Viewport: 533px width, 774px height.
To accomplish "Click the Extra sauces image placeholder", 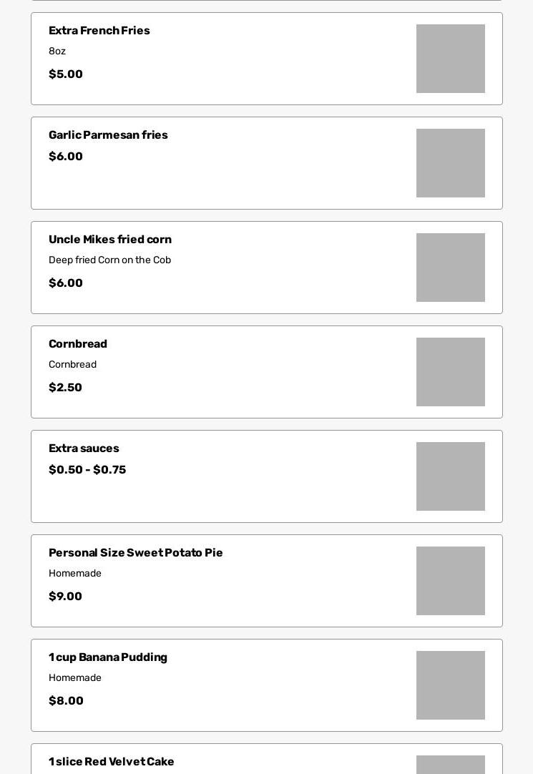I will (x=450, y=476).
